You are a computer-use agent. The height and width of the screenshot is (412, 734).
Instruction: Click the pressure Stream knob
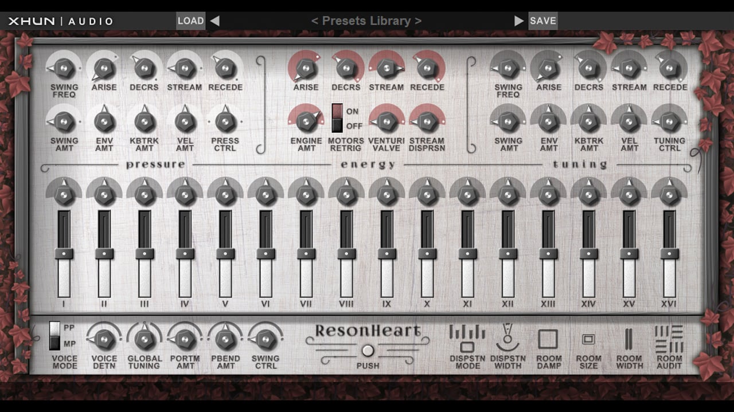[185, 68]
